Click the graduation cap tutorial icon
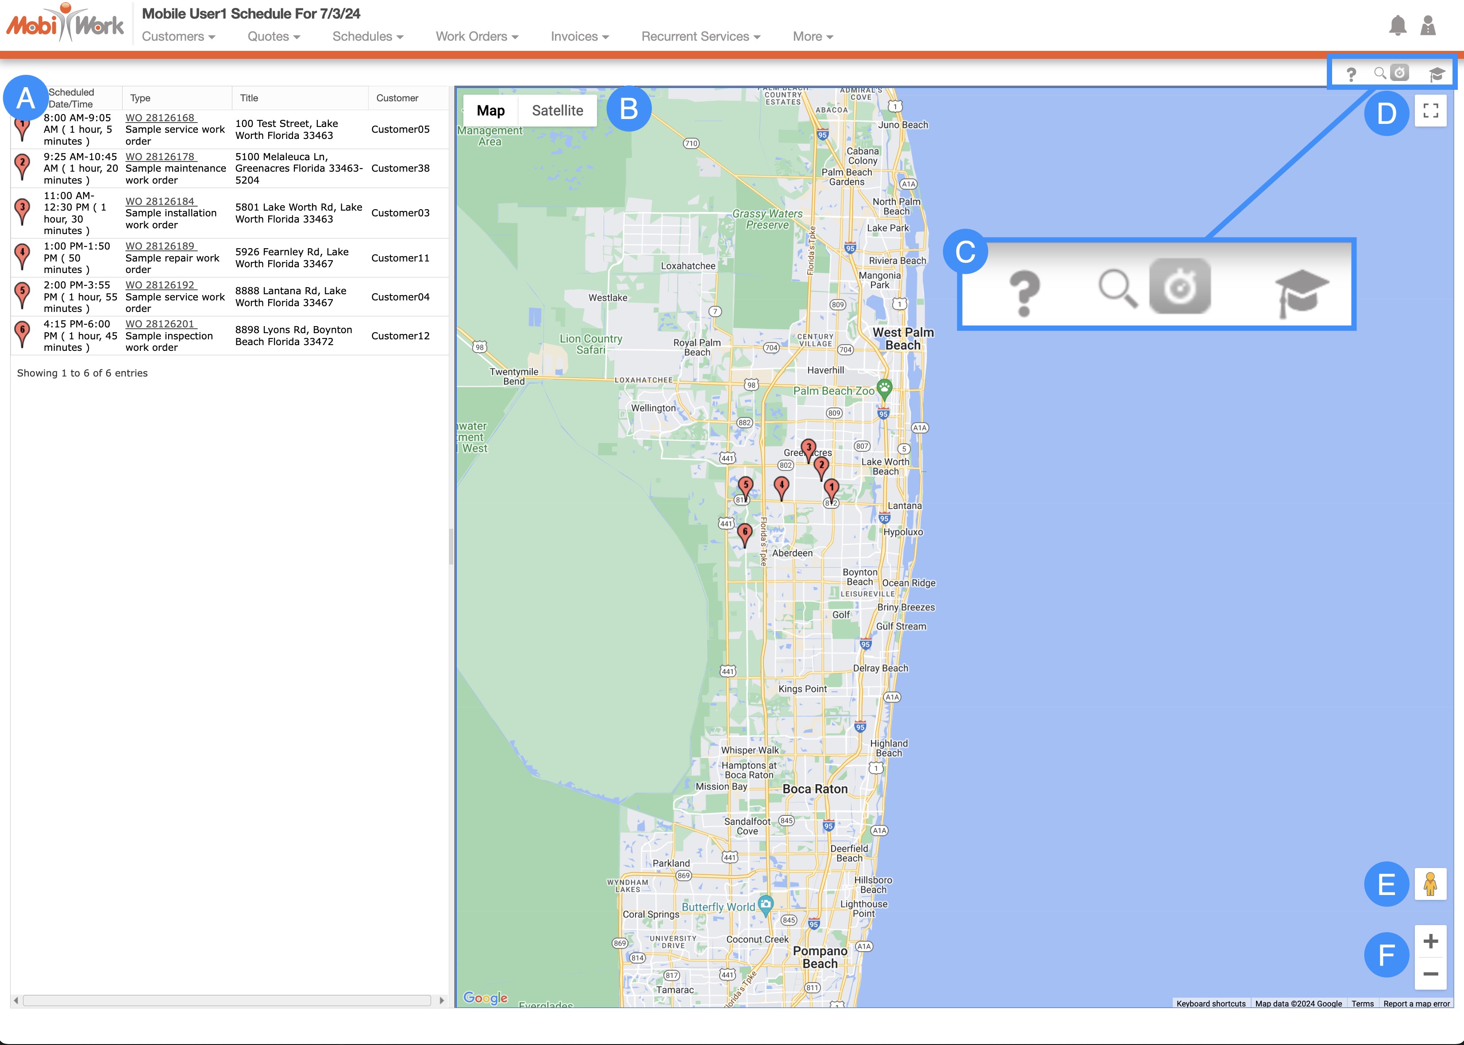Image resolution: width=1464 pixels, height=1045 pixels. click(x=1436, y=74)
